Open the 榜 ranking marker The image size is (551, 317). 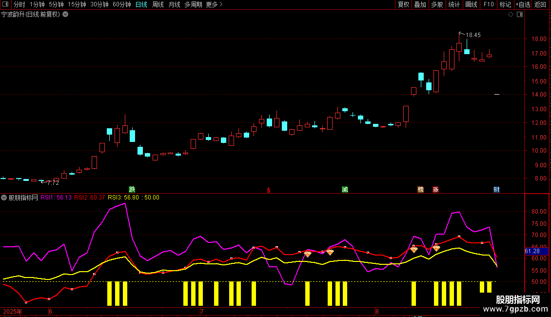[421, 189]
